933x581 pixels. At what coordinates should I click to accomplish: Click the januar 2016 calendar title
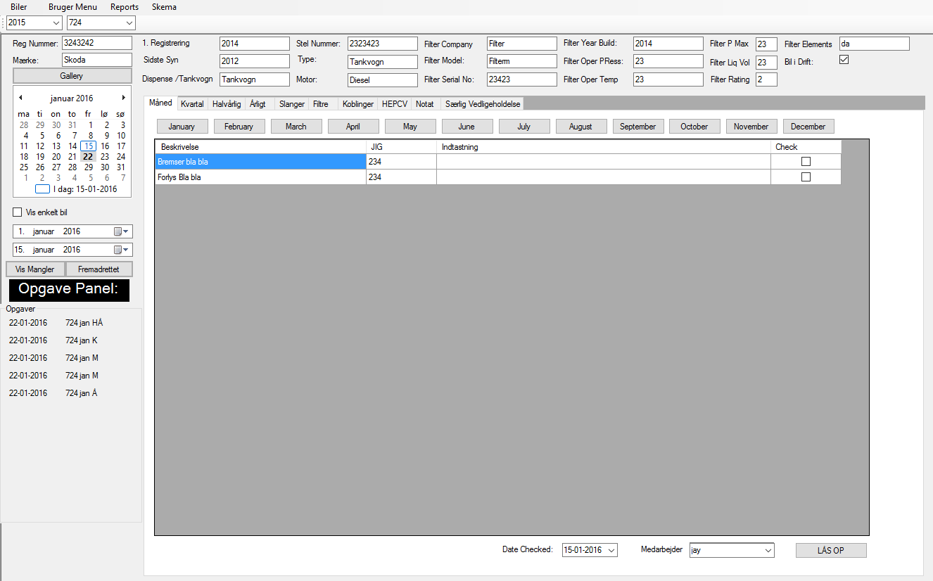pos(72,98)
